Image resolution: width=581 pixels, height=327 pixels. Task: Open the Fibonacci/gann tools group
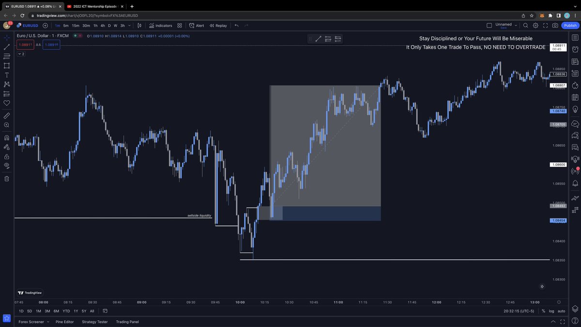tap(7, 56)
